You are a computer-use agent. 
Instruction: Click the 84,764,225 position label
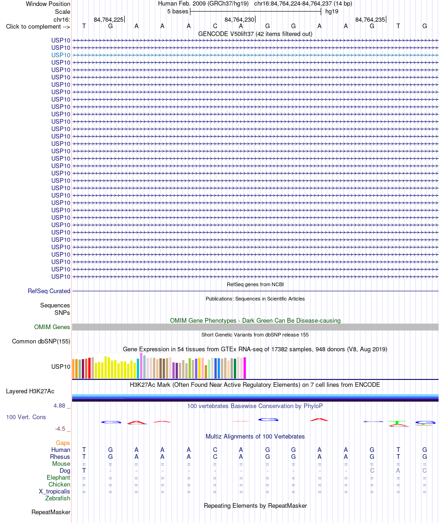[109, 20]
